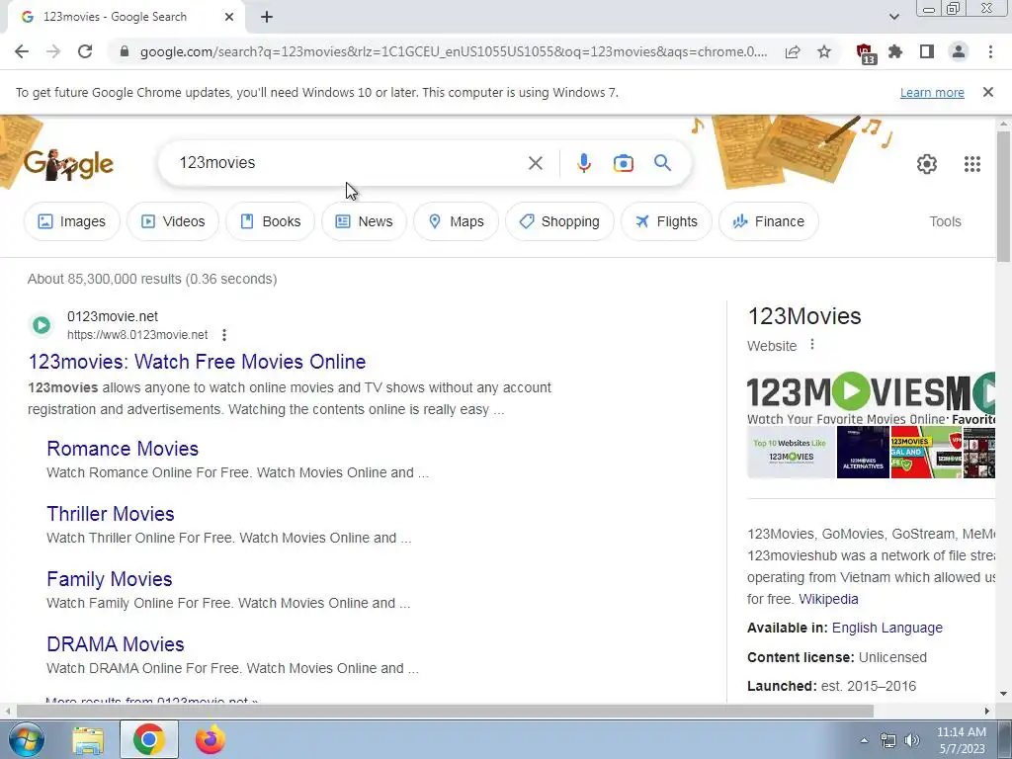Follow the Wikipedia link in knowledge panel

click(828, 599)
